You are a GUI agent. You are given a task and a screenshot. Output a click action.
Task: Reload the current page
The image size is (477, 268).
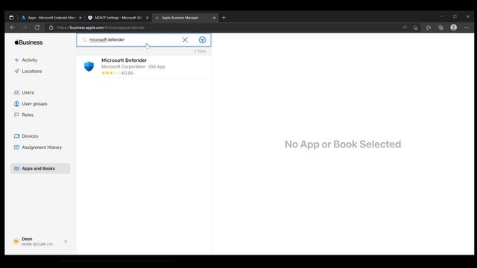pyautogui.click(x=37, y=28)
